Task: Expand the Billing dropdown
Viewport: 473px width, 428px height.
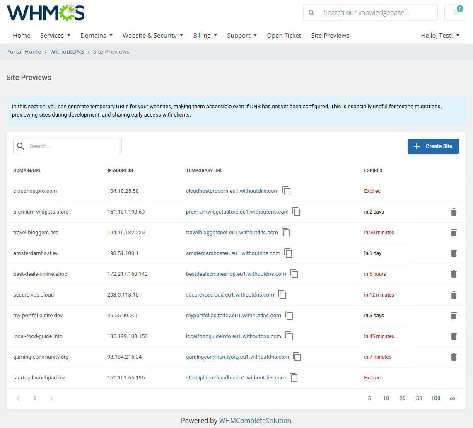Action: tap(205, 35)
